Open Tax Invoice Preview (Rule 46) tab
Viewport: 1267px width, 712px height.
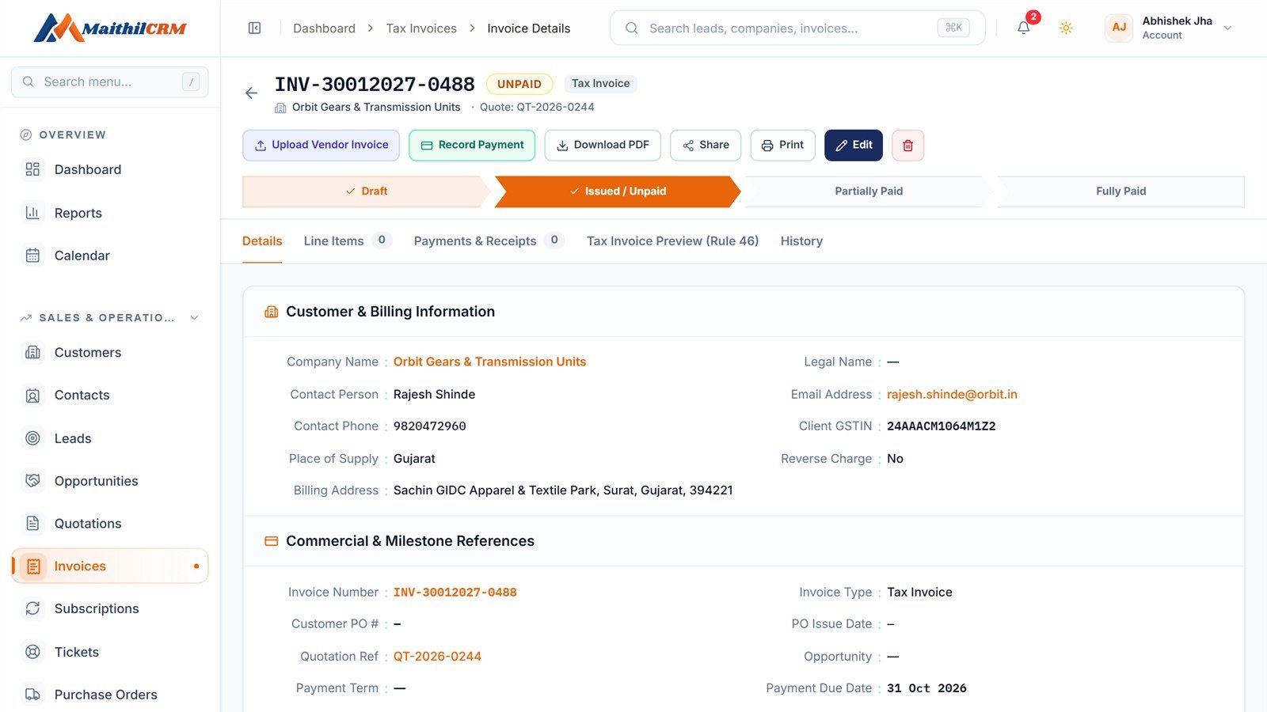point(672,241)
